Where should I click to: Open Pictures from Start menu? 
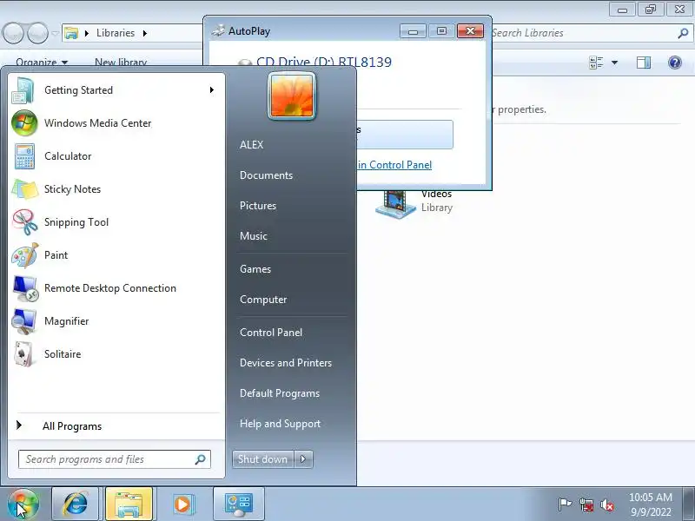click(x=258, y=206)
